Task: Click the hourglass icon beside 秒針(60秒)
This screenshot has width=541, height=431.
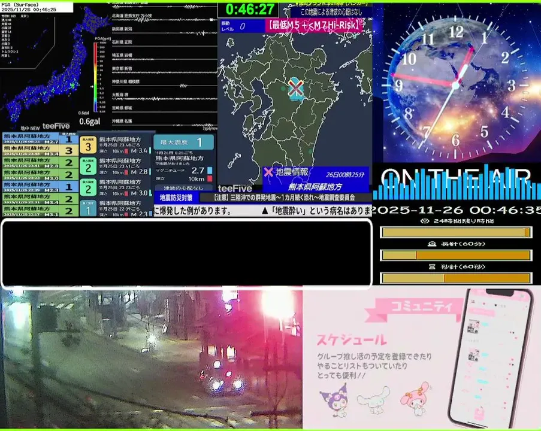Action: (x=432, y=266)
